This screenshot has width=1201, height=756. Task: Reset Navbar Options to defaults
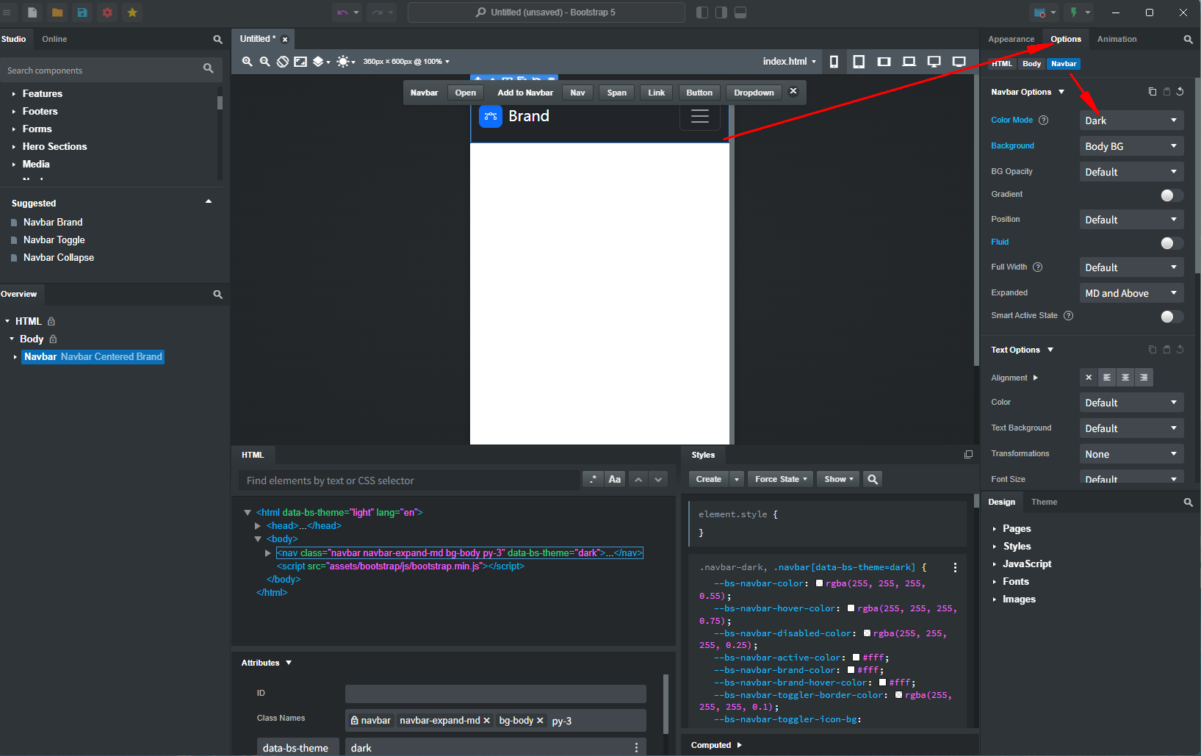pyautogui.click(x=1180, y=92)
